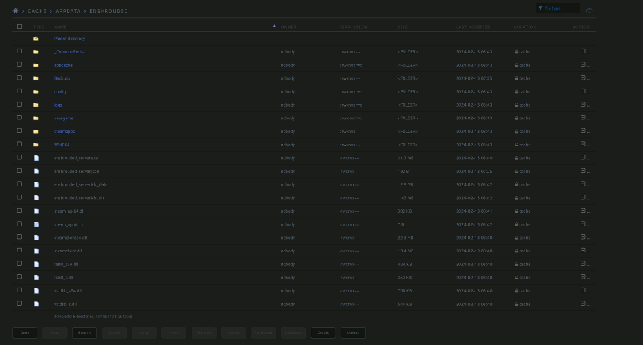Click the folder icon for config
The width and height of the screenshot is (643, 345).
(x=36, y=92)
